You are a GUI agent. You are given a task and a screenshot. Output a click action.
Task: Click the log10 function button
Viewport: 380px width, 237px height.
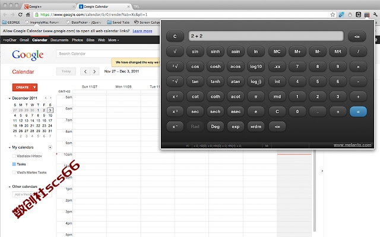(256, 66)
